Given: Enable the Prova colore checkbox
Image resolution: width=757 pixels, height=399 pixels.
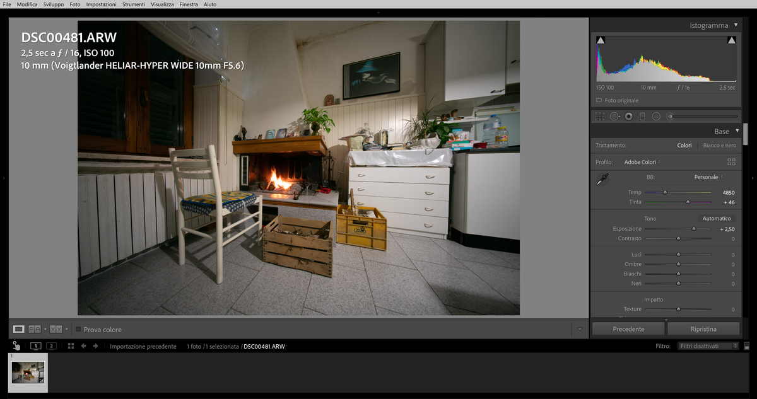Looking at the screenshot, I should pyautogui.click(x=78, y=329).
